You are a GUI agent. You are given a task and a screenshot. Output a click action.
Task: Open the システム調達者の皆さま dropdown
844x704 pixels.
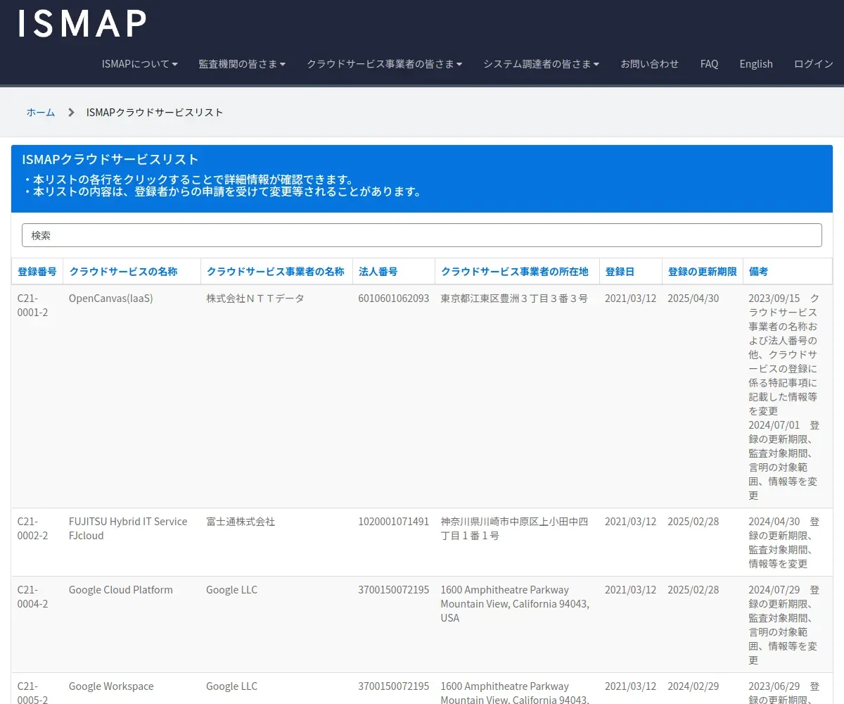pyautogui.click(x=542, y=64)
